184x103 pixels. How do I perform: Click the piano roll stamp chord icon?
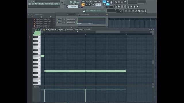[41, 30]
